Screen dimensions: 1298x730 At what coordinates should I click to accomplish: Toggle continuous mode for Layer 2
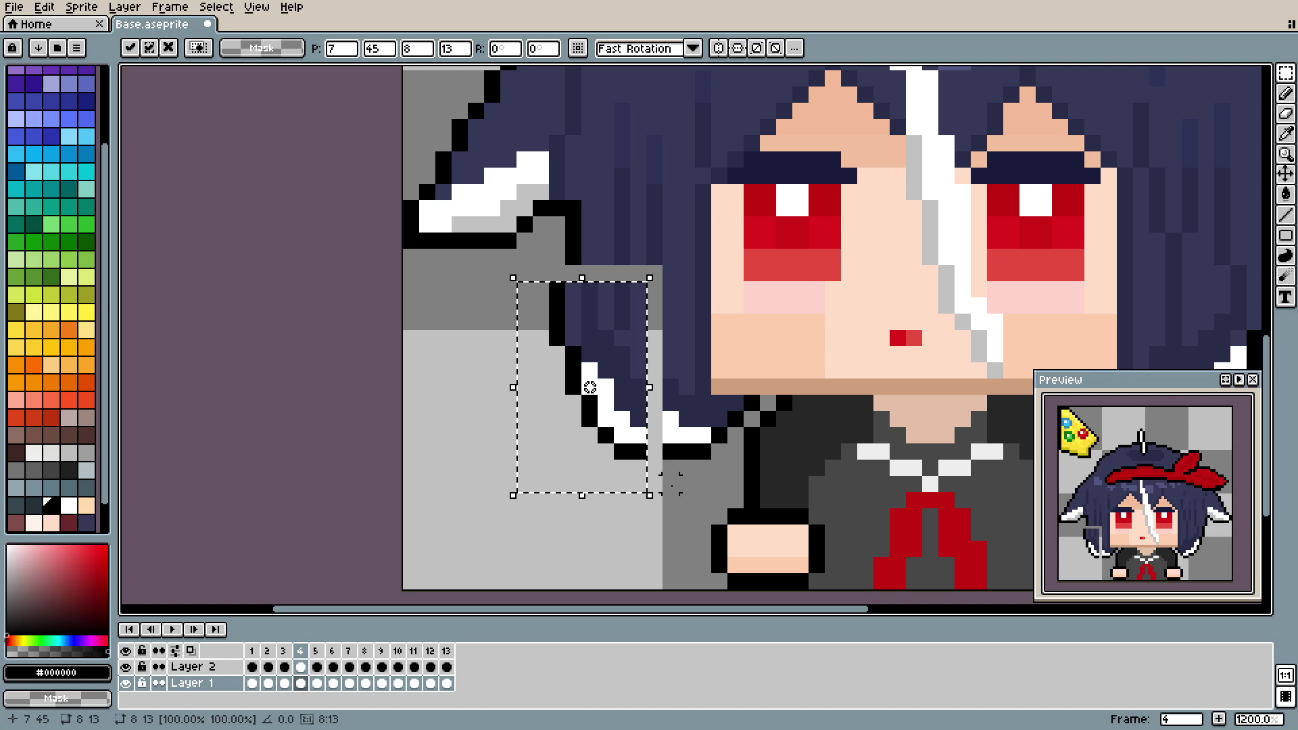(159, 667)
